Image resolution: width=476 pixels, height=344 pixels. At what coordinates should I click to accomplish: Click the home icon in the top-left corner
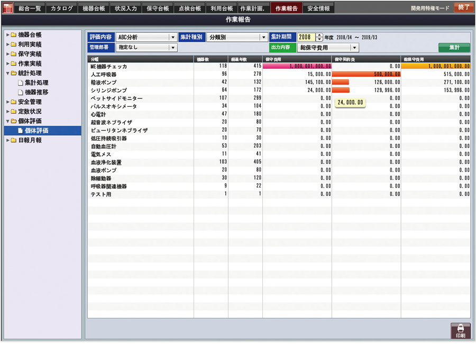click(x=6, y=7)
